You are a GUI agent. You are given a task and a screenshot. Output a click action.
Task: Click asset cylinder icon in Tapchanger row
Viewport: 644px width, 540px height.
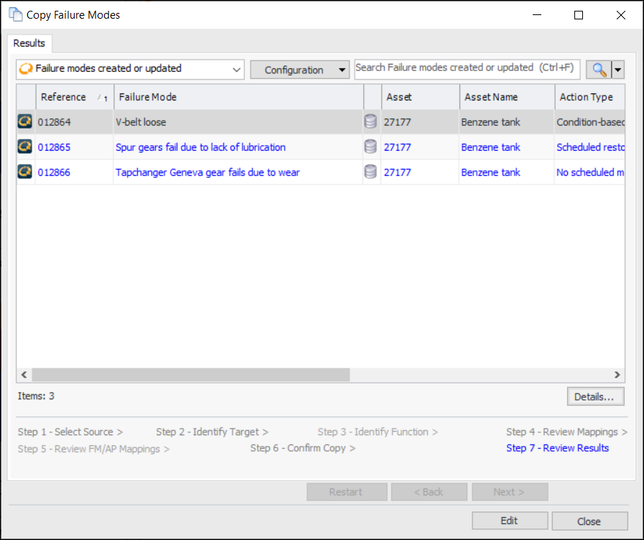tap(370, 172)
